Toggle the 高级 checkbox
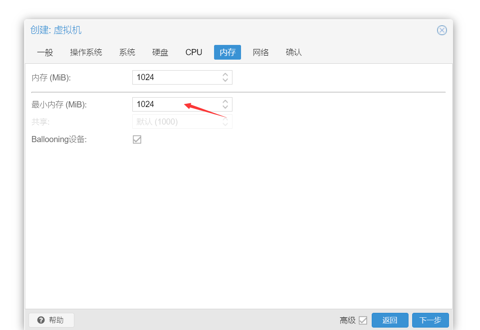Image resolution: width=480 pixels, height=330 pixels. tap(363, 320)
